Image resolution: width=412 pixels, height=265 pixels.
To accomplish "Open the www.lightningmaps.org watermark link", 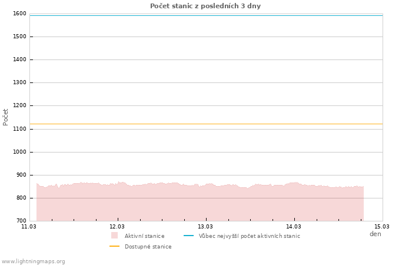I will pyautogui.click(x=33, y=261).
